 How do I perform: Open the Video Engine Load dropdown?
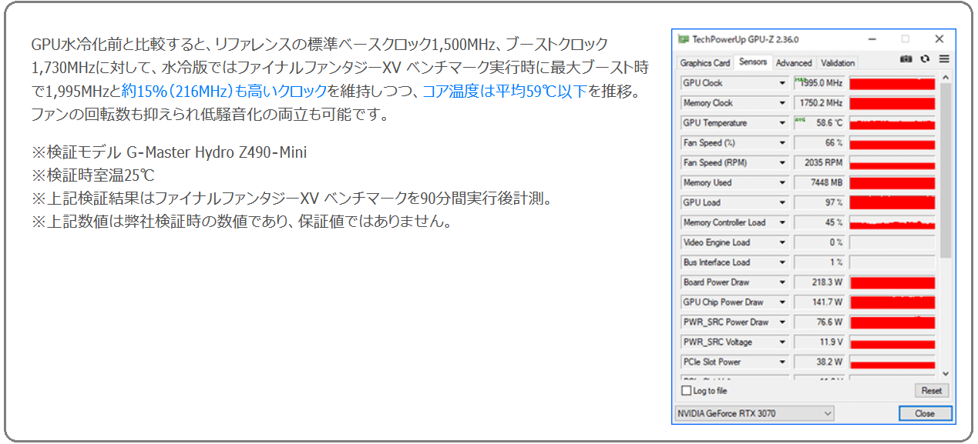782,242
